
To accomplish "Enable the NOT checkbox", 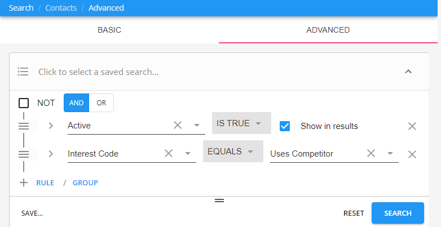I will point(24,103).
